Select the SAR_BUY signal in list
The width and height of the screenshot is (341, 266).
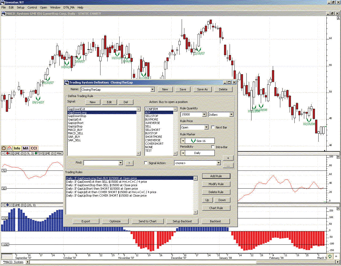(x=74, y=137)
